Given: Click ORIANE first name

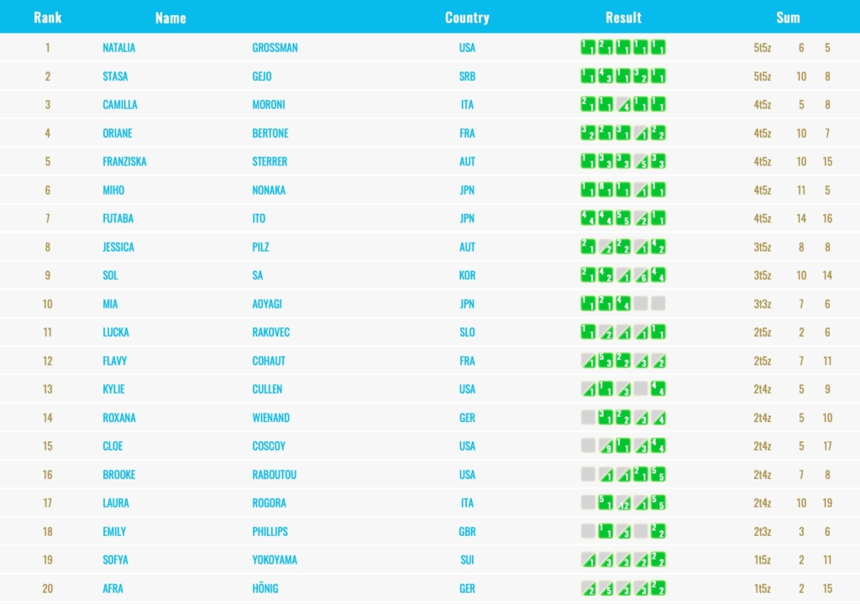Looking at the screenshot, I should (118, 133).
